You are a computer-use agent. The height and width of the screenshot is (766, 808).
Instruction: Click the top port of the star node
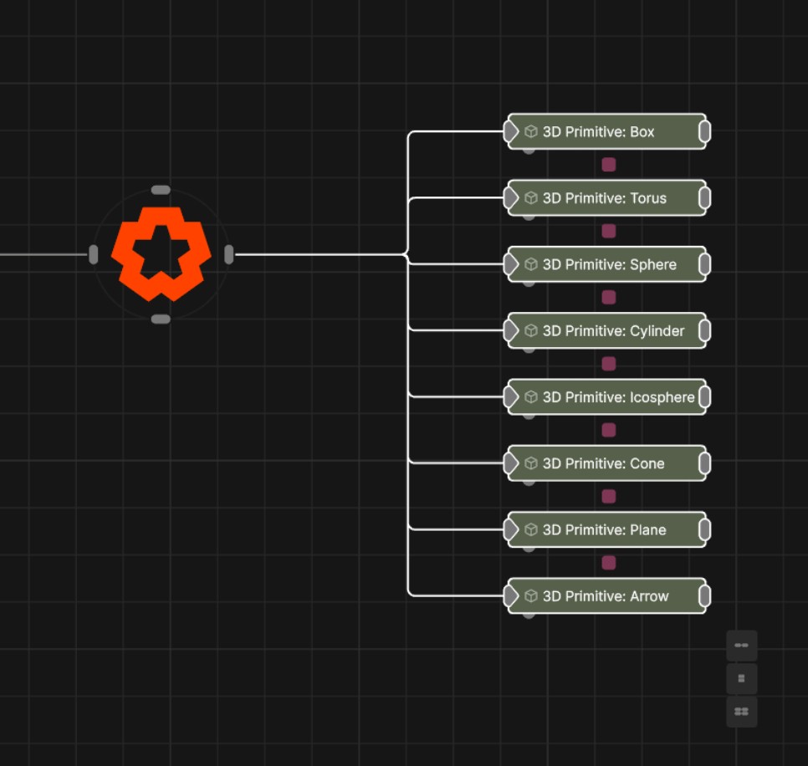[x=161, y=190]
